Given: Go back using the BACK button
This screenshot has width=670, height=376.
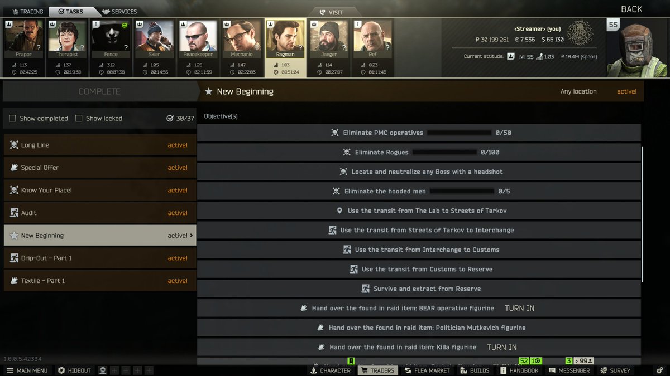Looking at the screenshot, I should pos(631,9).
